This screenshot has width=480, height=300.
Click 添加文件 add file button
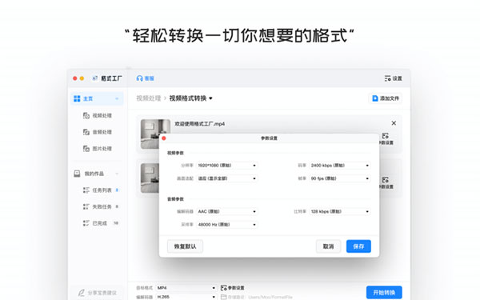click(x=386, y=98)
